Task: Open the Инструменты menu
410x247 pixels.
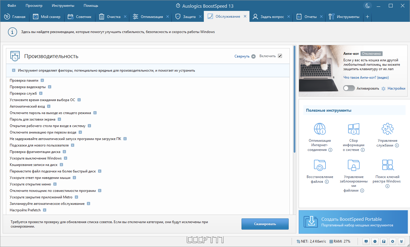Action: pyautogui.click(x=63, y=6)
